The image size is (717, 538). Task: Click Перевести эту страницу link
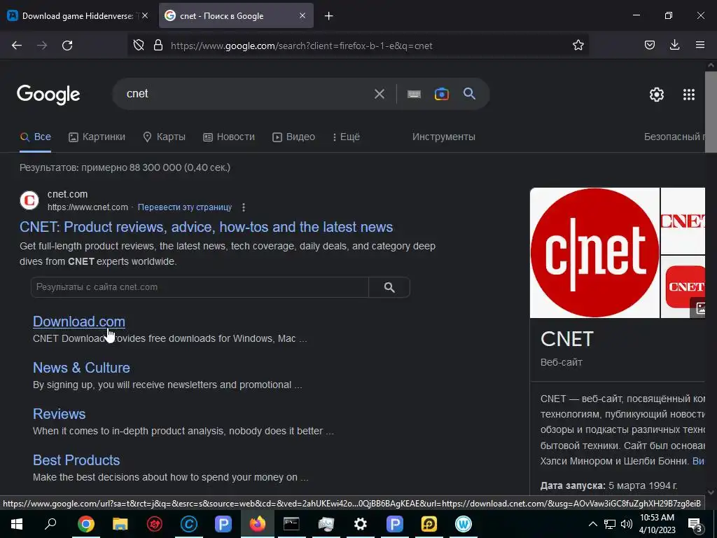[185, 207]
